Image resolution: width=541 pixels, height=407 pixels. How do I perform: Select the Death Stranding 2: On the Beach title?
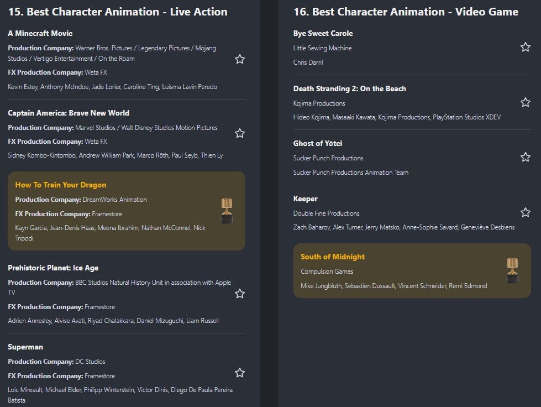pyautogui.click(x=349, y=88)
